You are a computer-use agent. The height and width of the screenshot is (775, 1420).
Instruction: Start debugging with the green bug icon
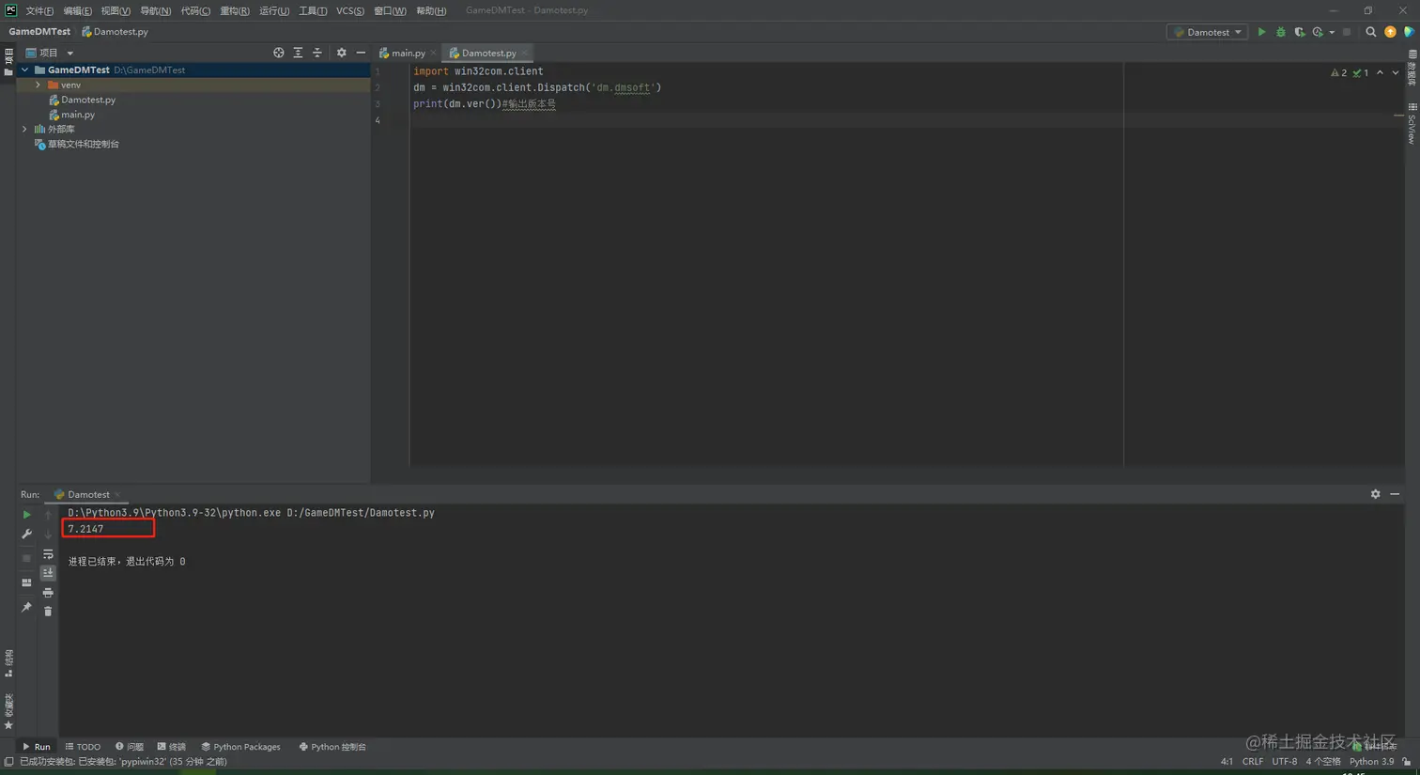pos(1280,32)
